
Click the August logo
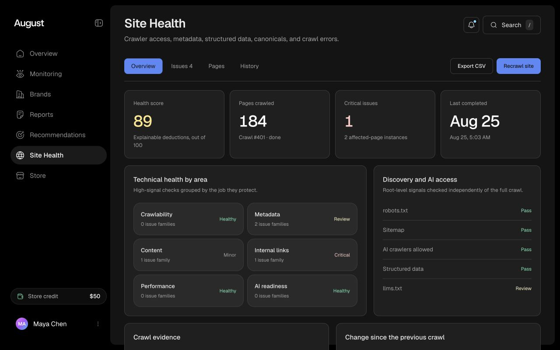click(29, 23)
